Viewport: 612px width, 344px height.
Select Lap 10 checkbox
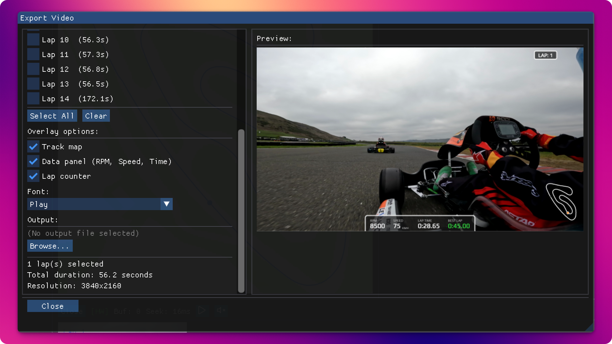[33, 39]
